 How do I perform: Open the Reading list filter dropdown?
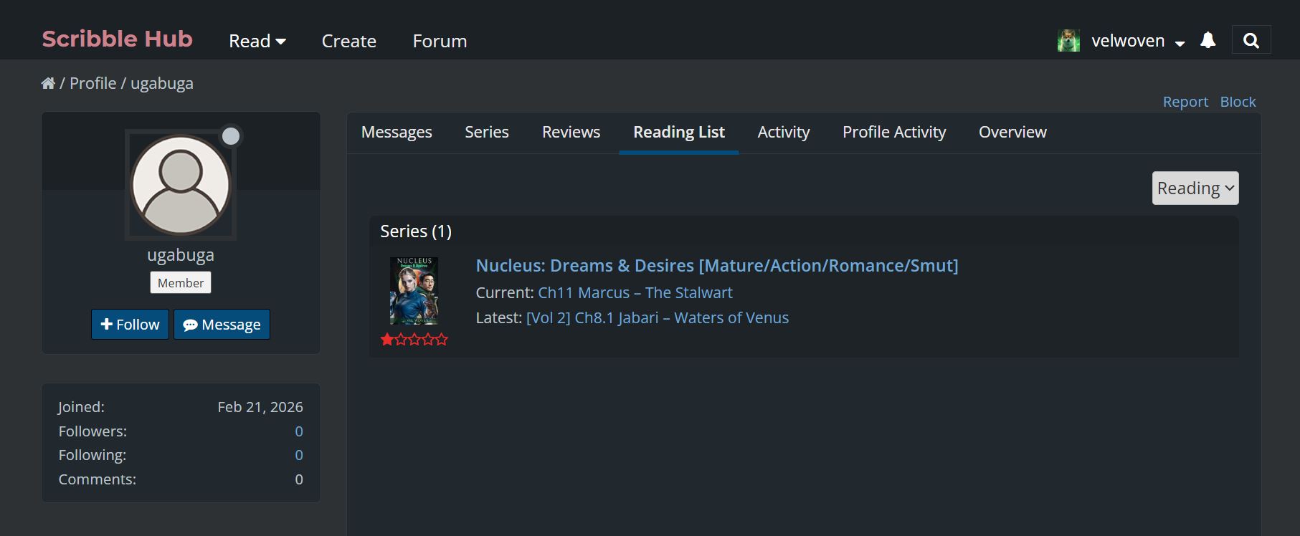pos(1195,188)
